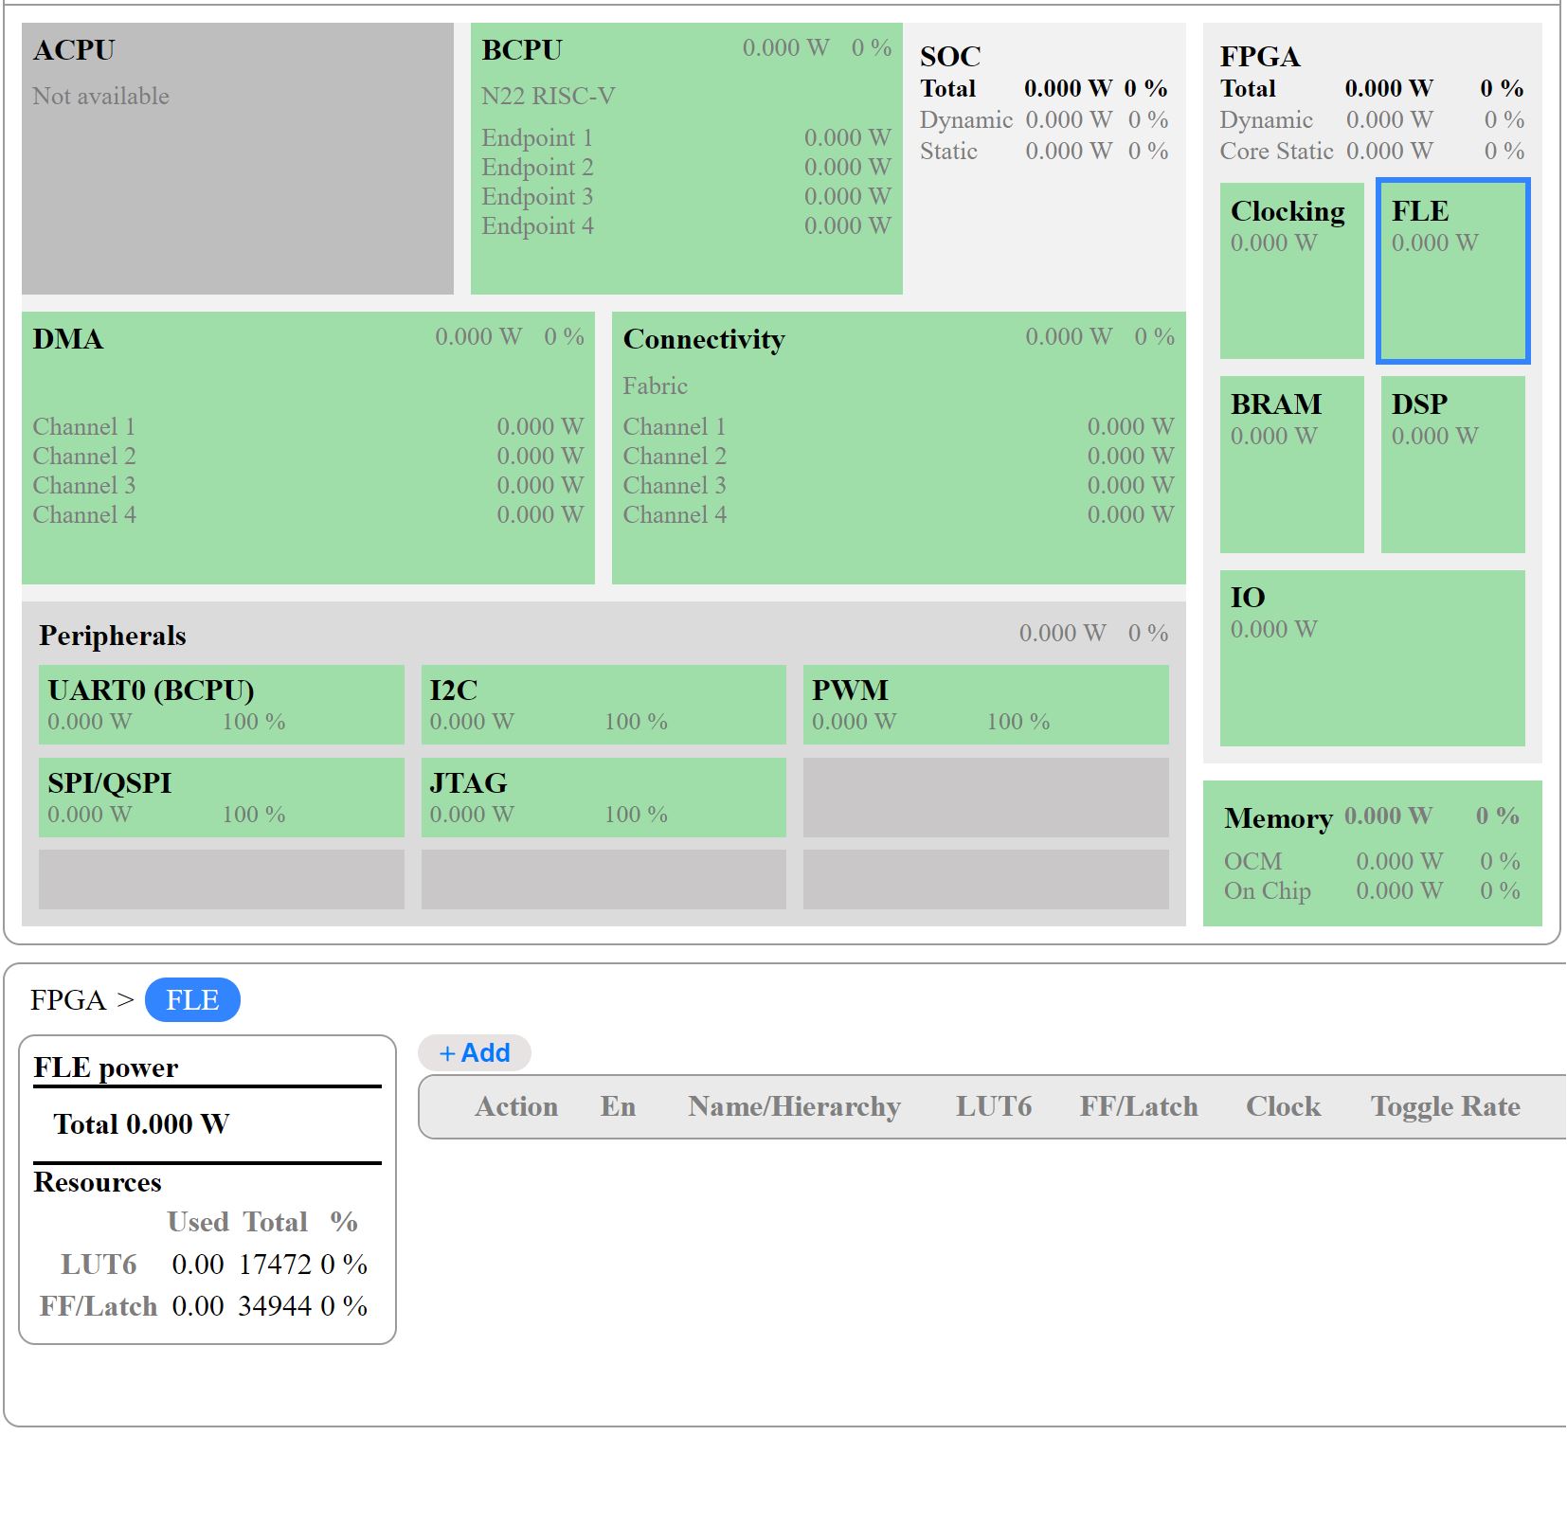
Task: Select the PWM peripheral tile
Action: [985, 705]
